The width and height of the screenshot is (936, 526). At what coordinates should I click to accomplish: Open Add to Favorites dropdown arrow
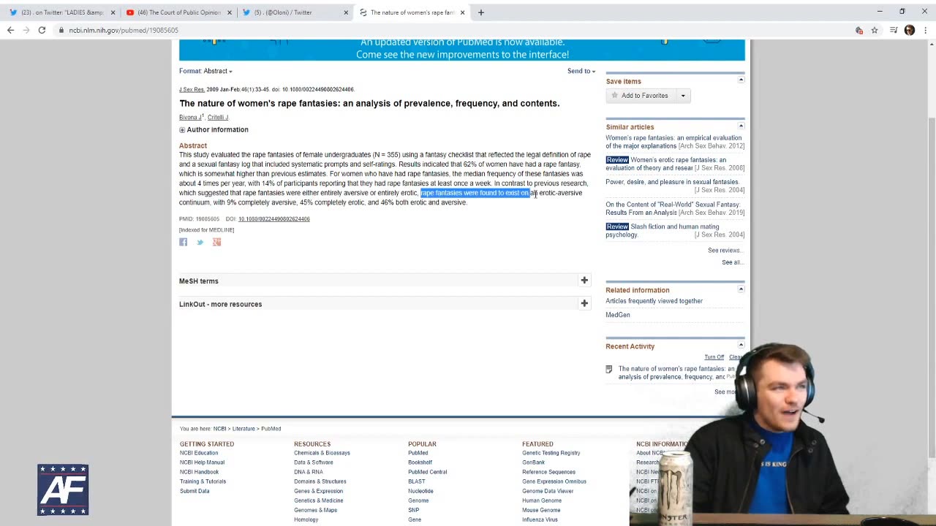tap(683, 96)
